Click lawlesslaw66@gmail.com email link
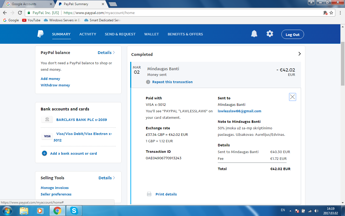345x216 pixels. coord(239,111)
